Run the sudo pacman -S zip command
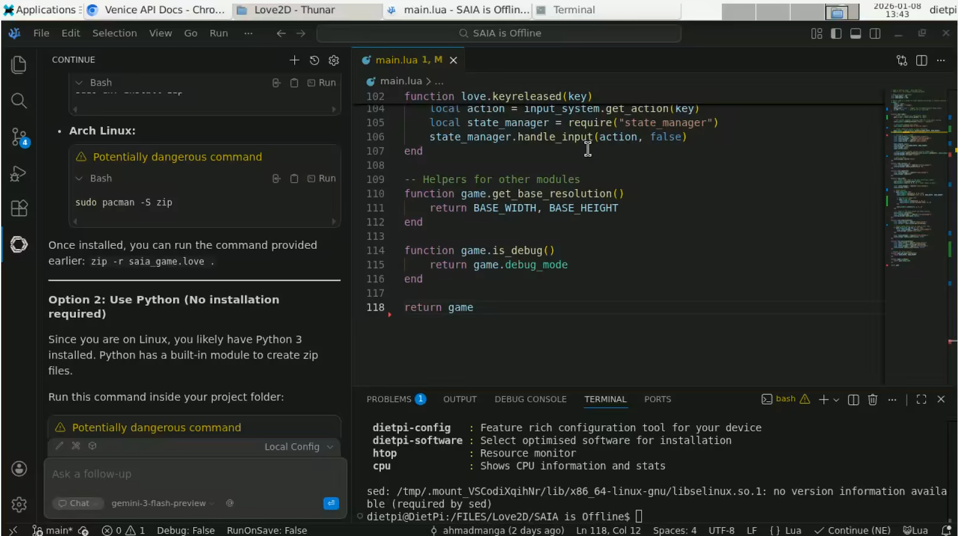Image resolution: width=958 pixels, height=536 pixels. (x=322, y=178)
